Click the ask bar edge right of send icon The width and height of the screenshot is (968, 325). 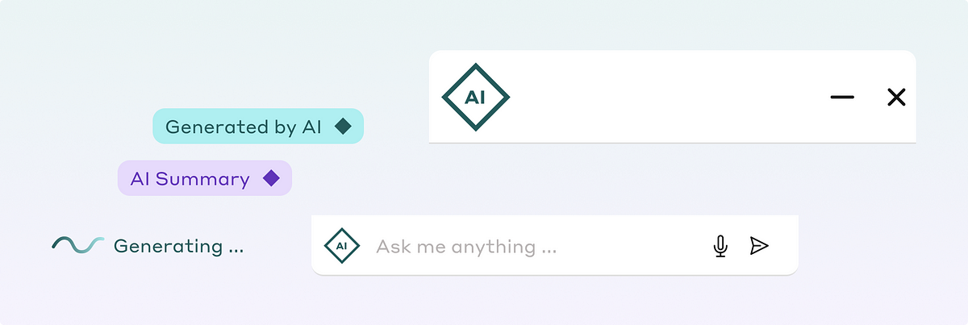786,246
